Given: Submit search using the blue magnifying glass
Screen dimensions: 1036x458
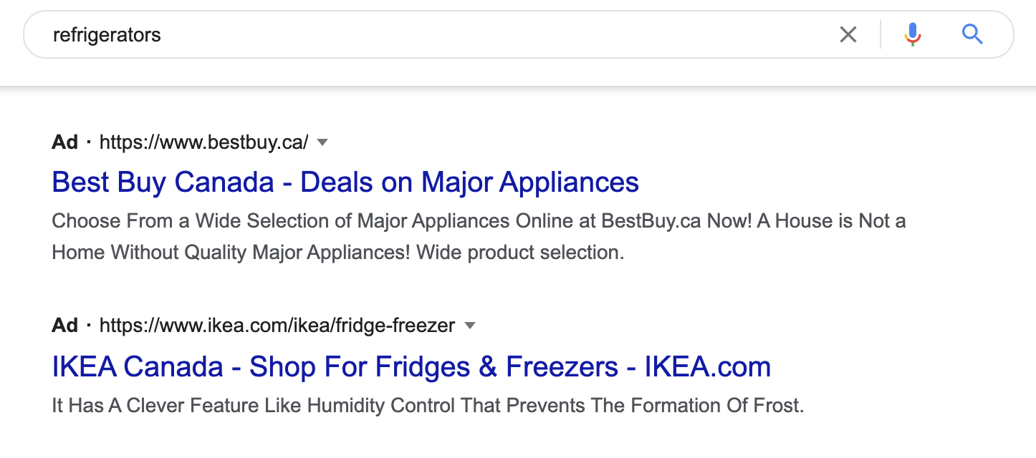Looking at the screenshot, I should [972, 34].
